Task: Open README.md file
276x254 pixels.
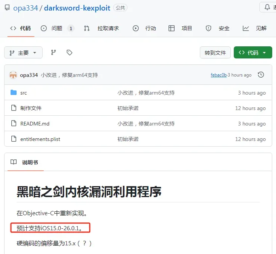Action: [35, 124]
